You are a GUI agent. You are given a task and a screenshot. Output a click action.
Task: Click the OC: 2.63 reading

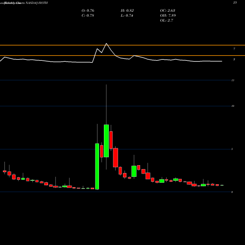(168, 11)
